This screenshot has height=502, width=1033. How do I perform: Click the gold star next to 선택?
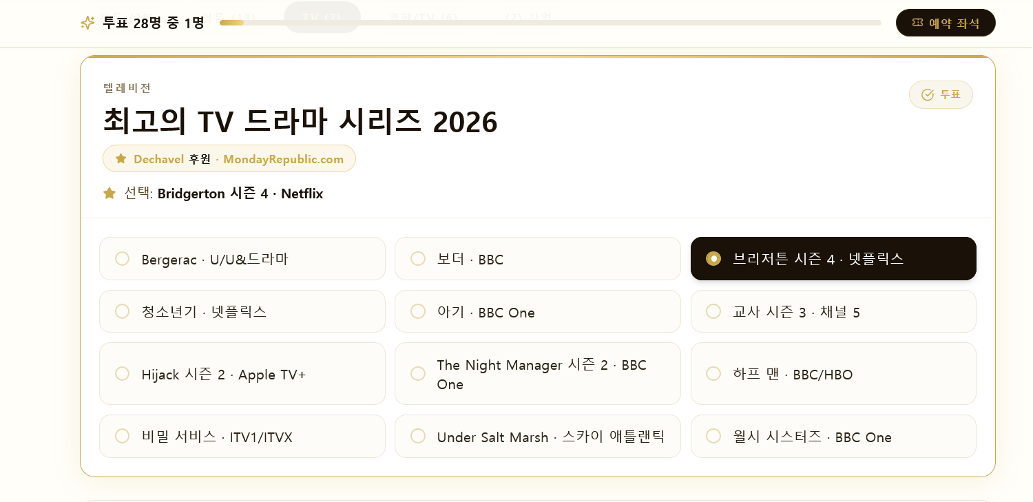point(109,194)
